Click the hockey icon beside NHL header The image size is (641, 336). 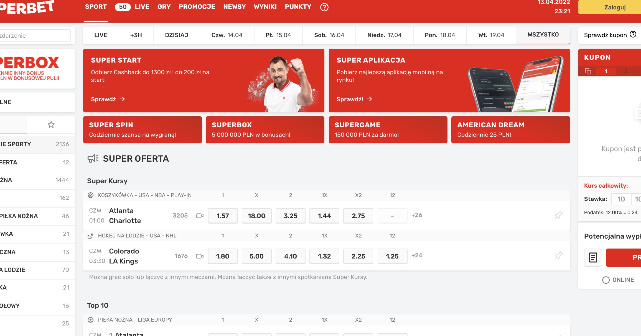coord(90,236)
